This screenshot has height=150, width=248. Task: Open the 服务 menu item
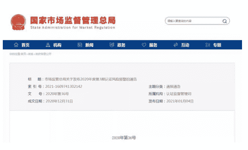(x=153, y=45)
